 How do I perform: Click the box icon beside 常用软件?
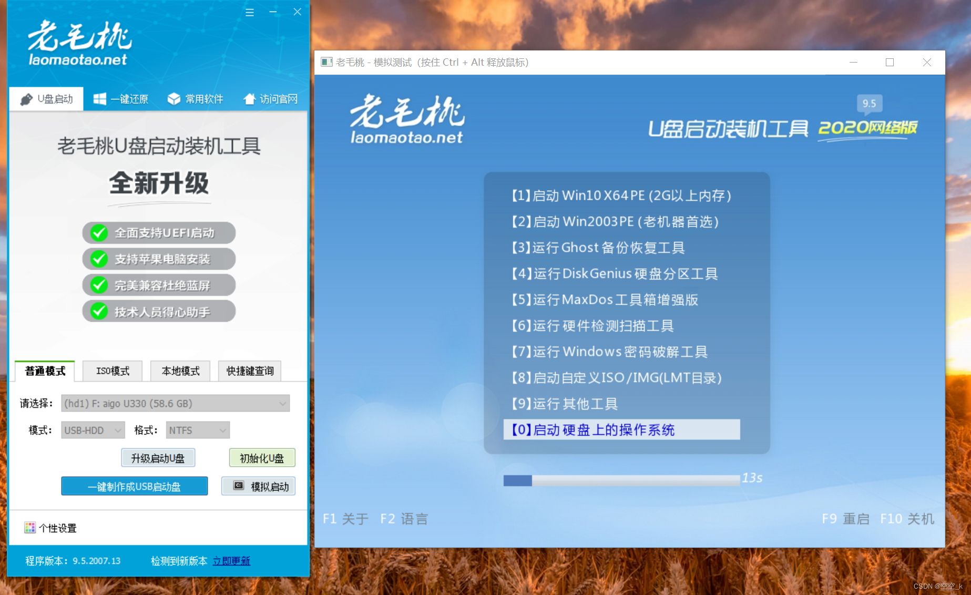click(174, 99)
